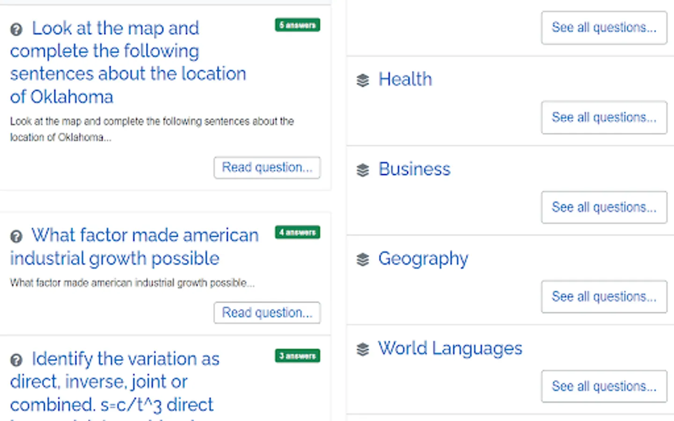The height and width of the screenshot is (421, 674).
Task: Click the stack icon beside World Languages
Action: click(363, 349)
